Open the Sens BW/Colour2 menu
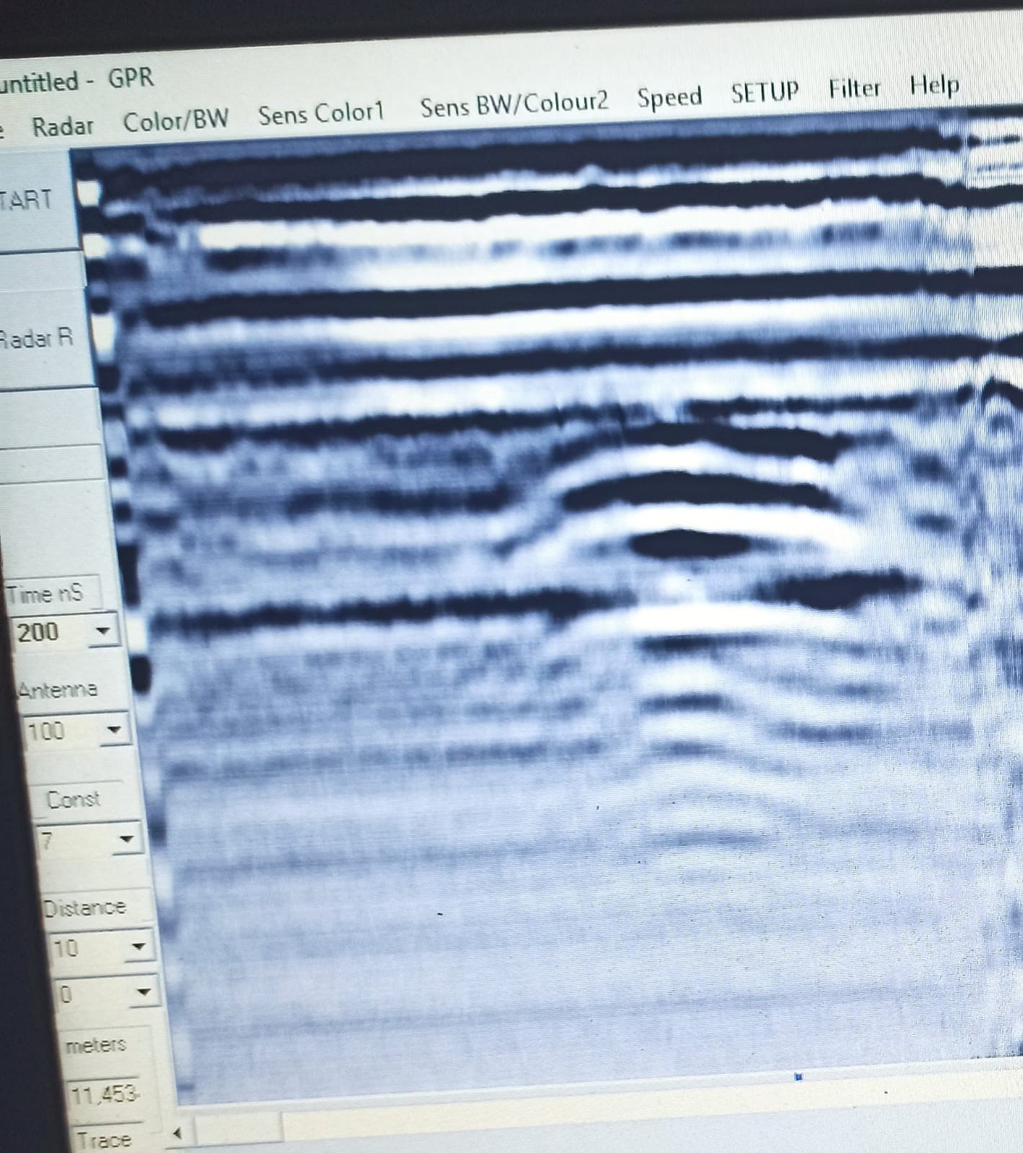 514,104
